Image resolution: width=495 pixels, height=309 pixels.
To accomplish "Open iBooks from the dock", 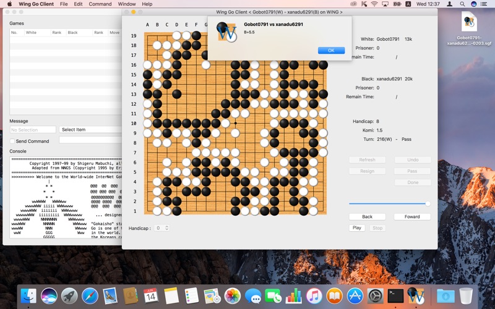I will [x=334, y=296].
